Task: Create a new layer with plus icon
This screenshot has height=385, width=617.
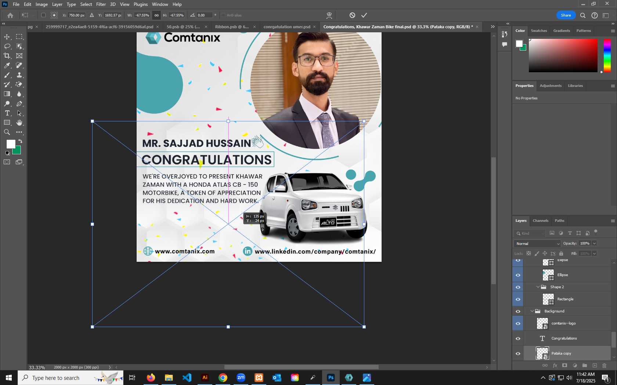Action: 595,366
